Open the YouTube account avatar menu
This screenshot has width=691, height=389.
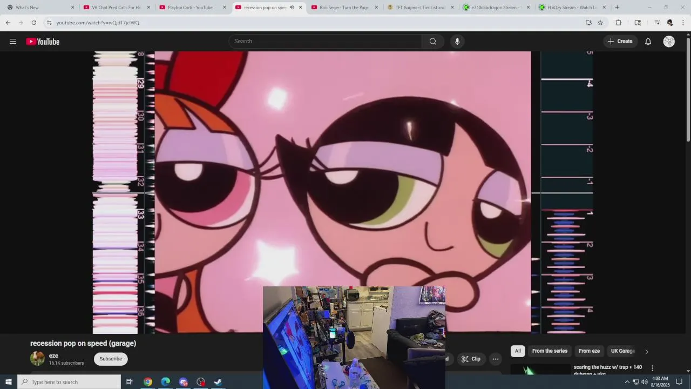pos(669,42)
